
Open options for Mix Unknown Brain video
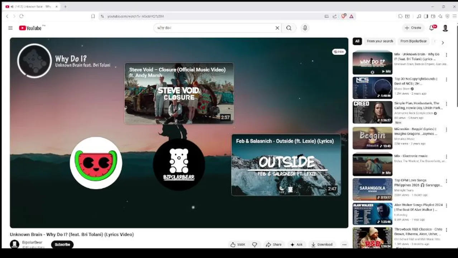pos(446,55)
